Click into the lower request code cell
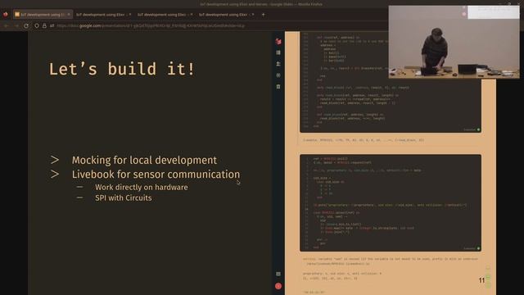524x295 pixels. (x=391, y=203)
